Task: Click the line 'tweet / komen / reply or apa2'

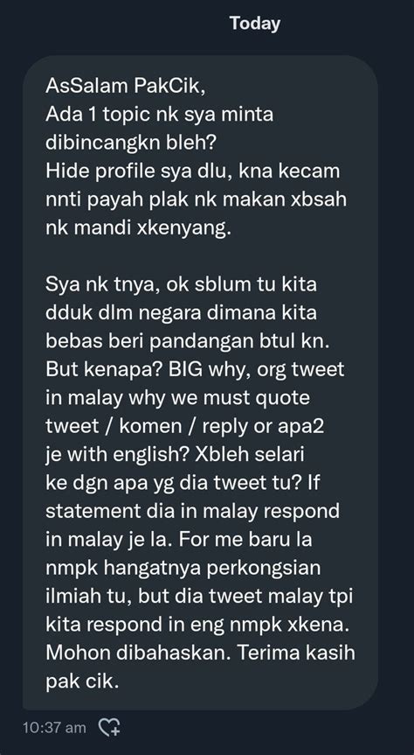Action: click(184, 427)
